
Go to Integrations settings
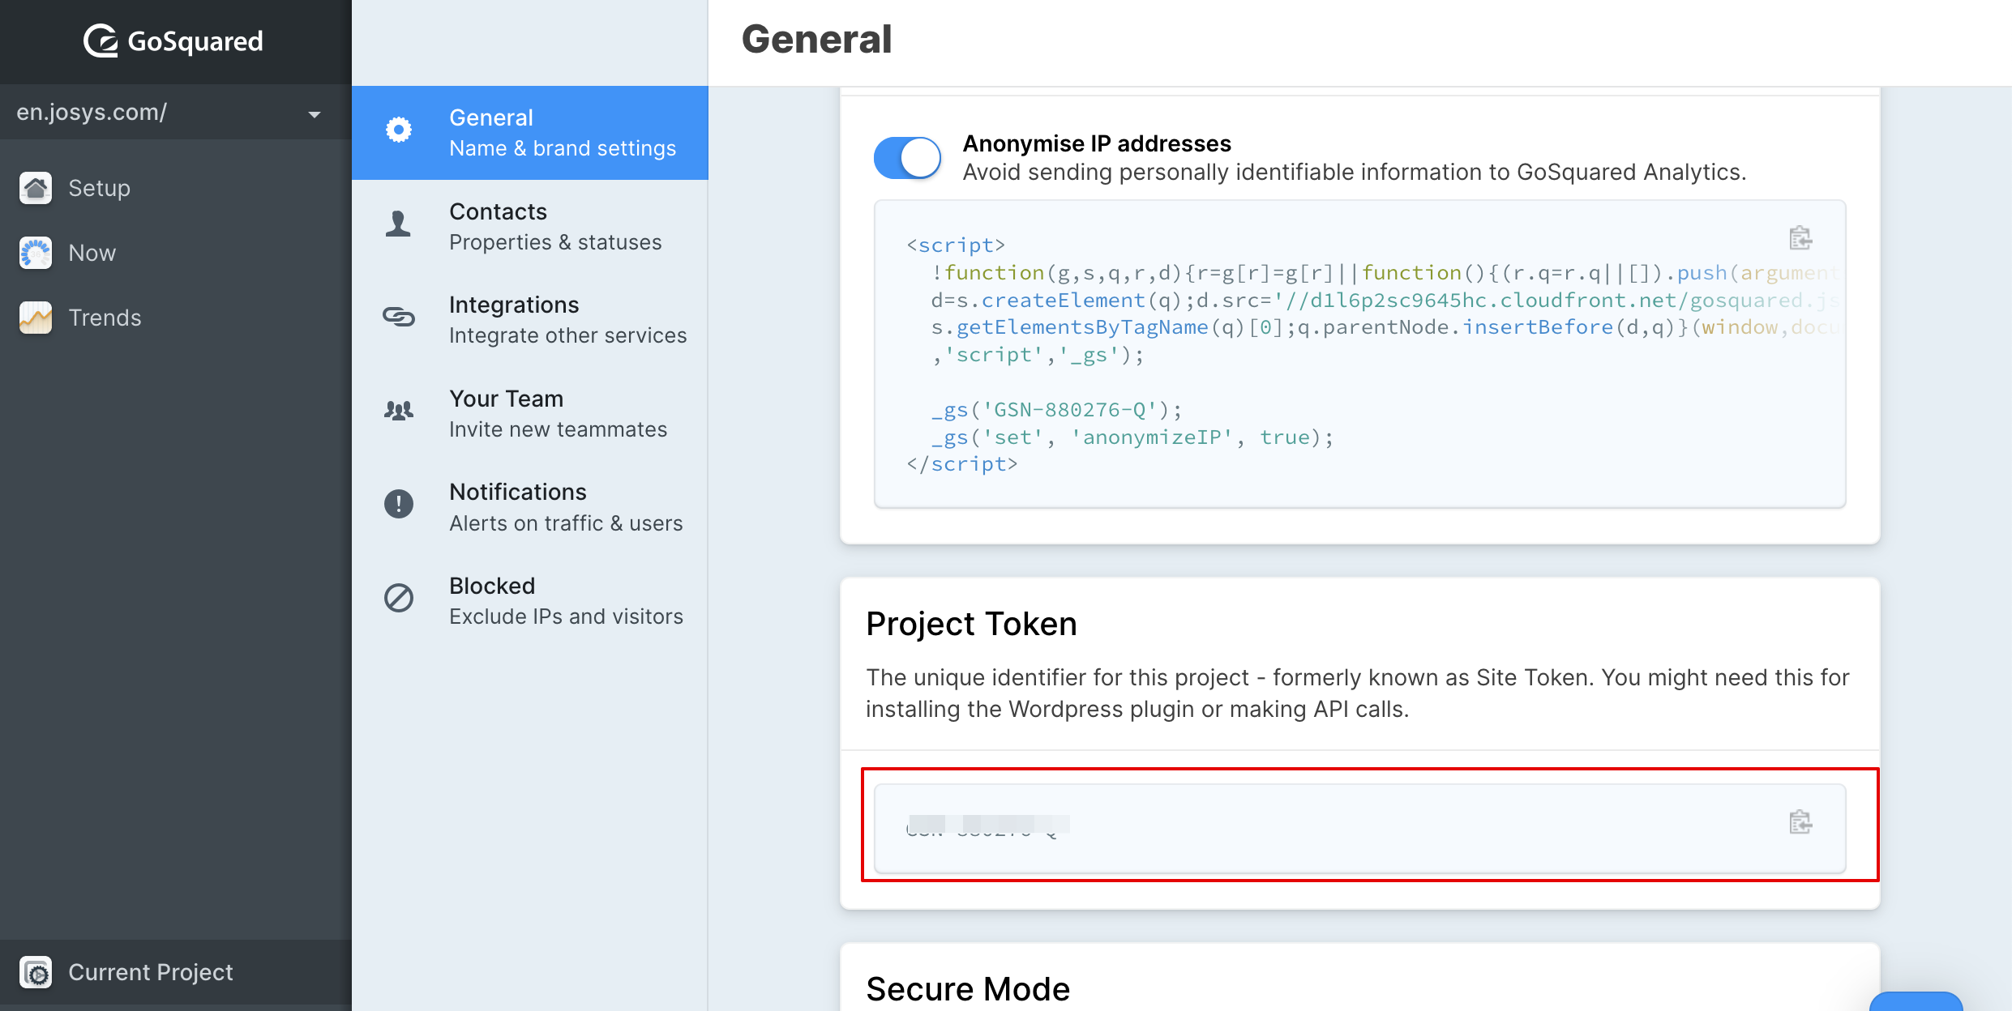coord(567,319)
